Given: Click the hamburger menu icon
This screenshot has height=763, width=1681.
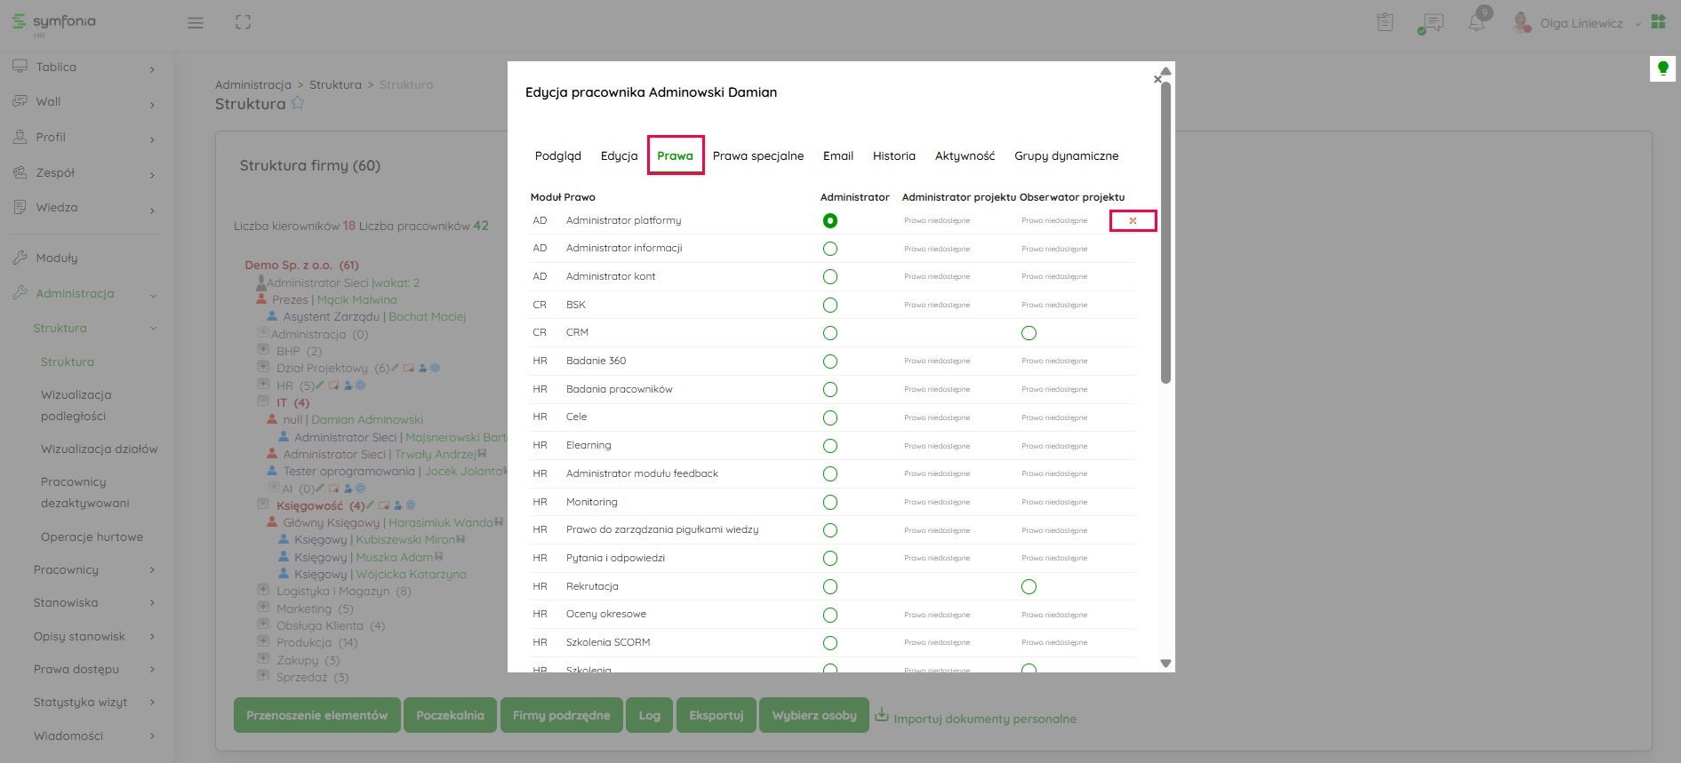Looking at the screenshot, I should point(196,23).
